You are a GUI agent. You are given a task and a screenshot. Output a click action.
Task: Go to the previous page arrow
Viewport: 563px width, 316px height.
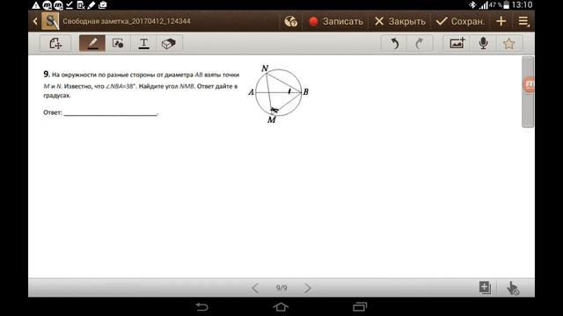255,288
